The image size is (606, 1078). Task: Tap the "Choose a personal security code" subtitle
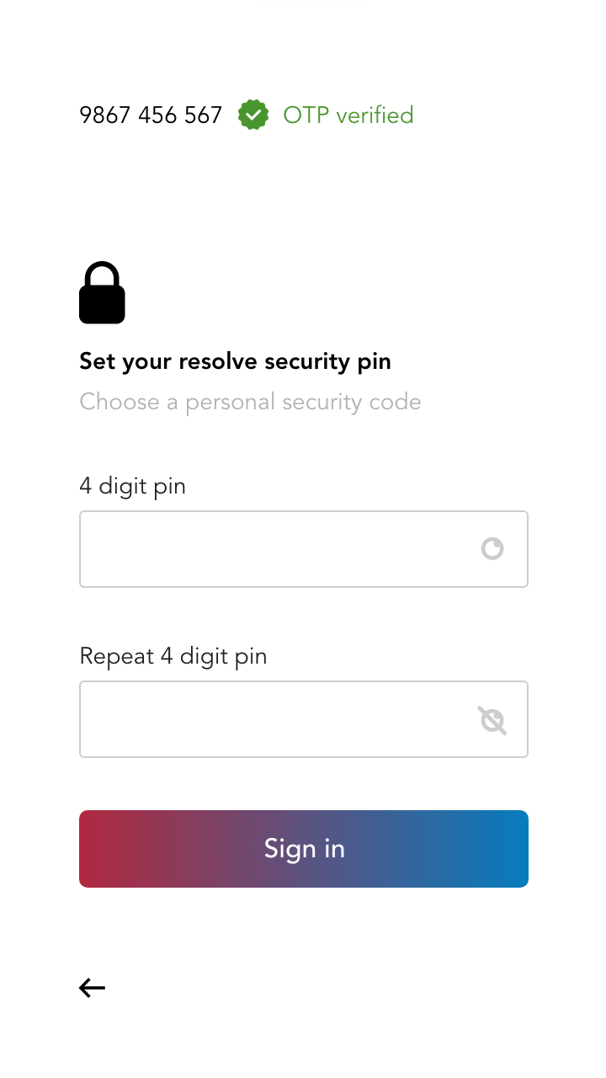tap(250, 403)
